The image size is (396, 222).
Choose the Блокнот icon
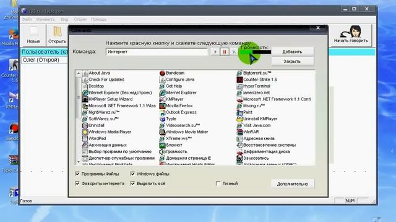click(162, 145)
